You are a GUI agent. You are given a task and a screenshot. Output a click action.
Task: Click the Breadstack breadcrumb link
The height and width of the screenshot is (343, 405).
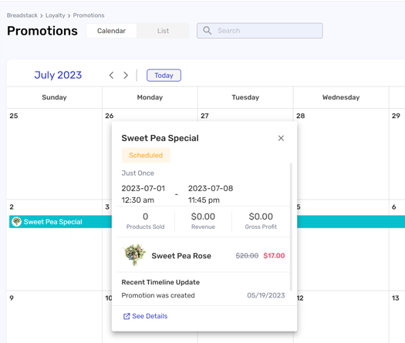[22, 15]
